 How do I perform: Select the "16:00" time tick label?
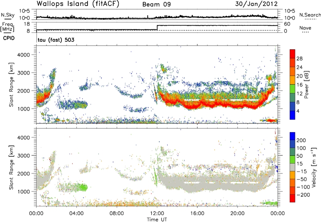pyautogui.click(x=197, y=214)
